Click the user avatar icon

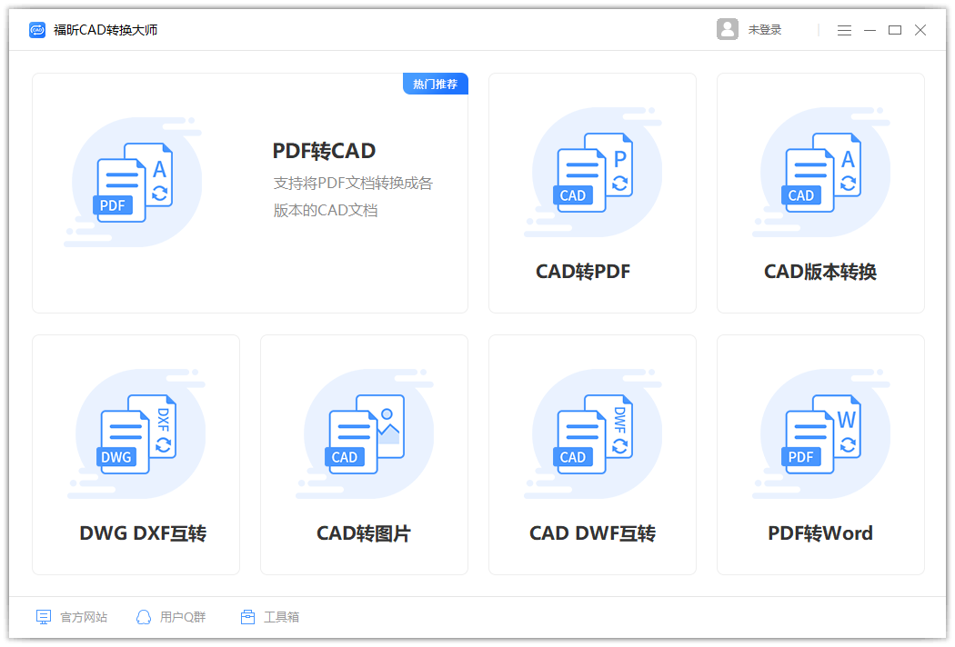click(x=727, y=28)
